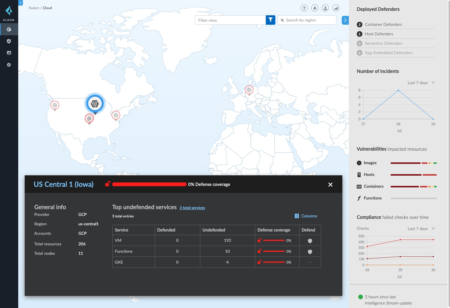This screenshot has height=308, width=450.
Task: Open the ellipsis menu for GKE row
Action: (x=310, y=262)
